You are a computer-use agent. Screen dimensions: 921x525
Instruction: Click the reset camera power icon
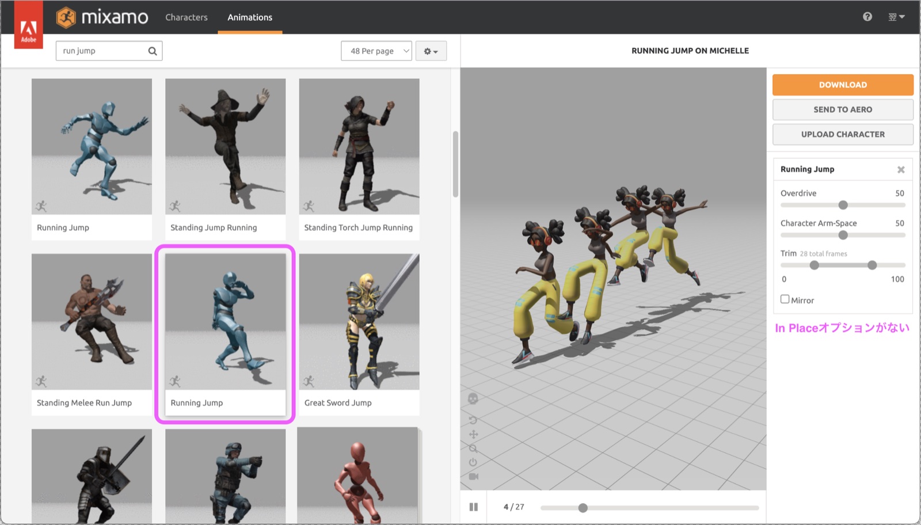[473, 462]
